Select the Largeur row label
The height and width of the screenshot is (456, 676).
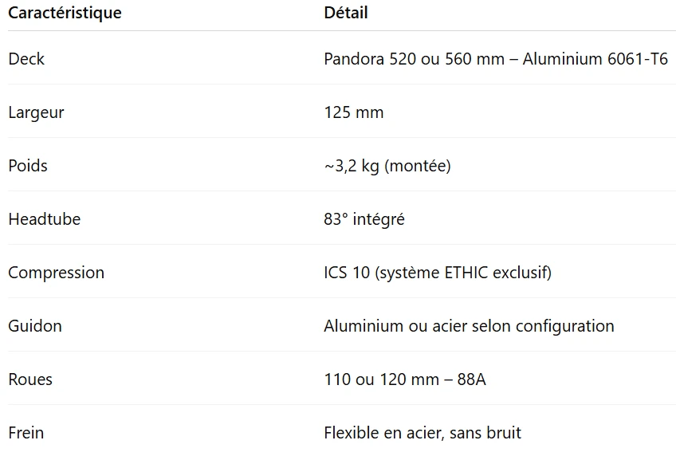pyautogui.click(x=36, y=113)
